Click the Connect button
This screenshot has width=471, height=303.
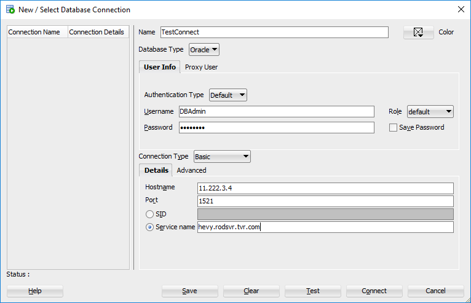coord(374,291)
